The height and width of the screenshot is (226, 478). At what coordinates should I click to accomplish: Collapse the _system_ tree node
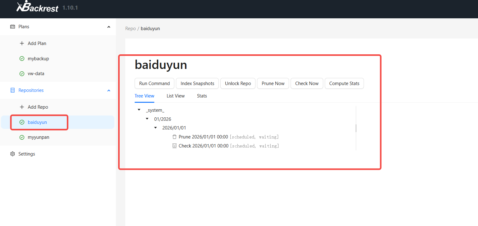click(139, 110)
